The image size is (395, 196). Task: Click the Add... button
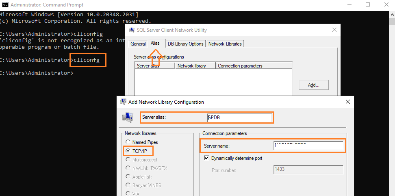[314, 85]
